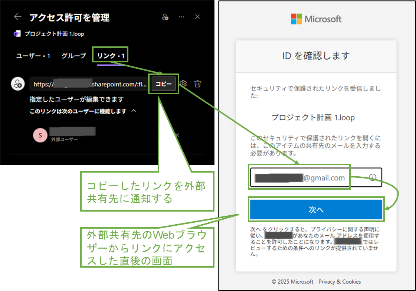The image size is (416, 291).
Task: Click the info icon in email field
Action: click(x=373, y=177)
